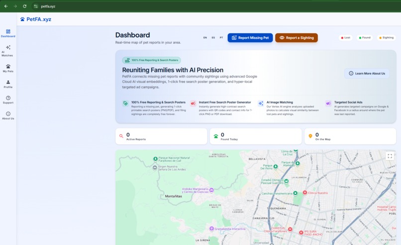401x245 pixels.
Task: Click the Active Reports search icon
Action: point(121,136)
